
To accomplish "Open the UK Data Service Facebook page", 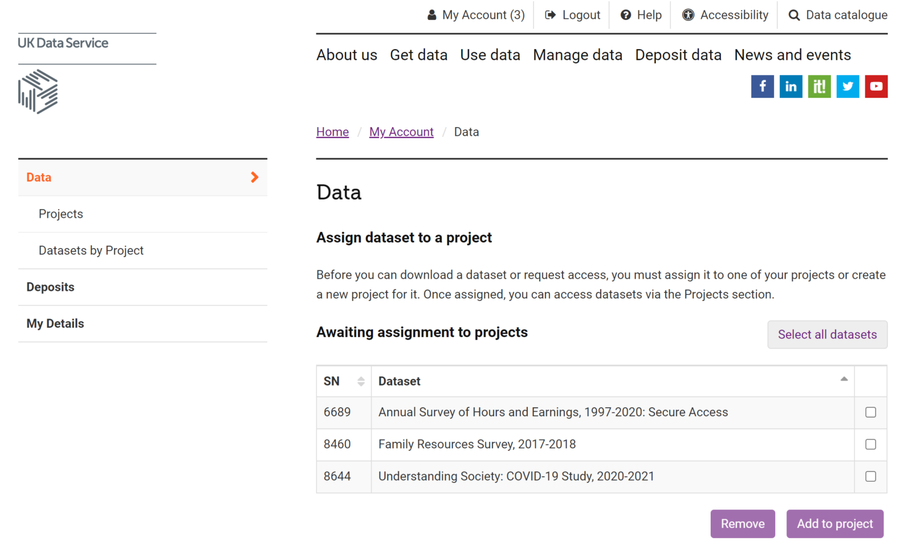I will 762,86.
